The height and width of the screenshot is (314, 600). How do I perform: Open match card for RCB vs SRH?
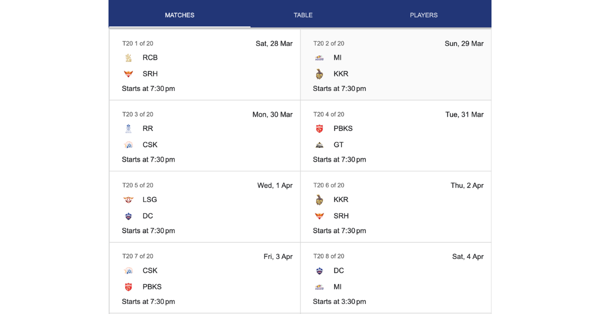(204, 65)
